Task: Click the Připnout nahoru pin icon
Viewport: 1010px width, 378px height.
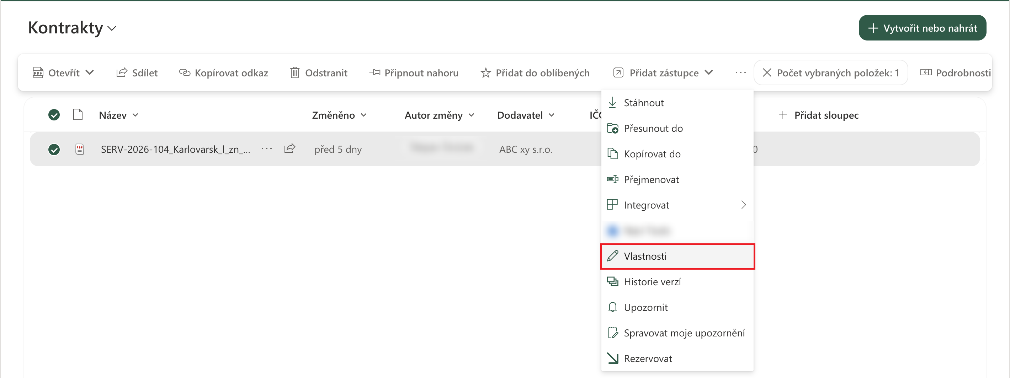Action: pyautogui.click(x=375, y=72)
